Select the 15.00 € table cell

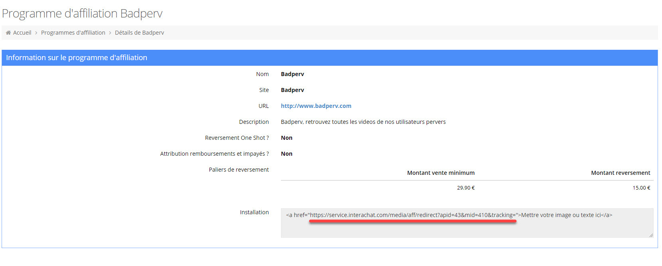641,188
